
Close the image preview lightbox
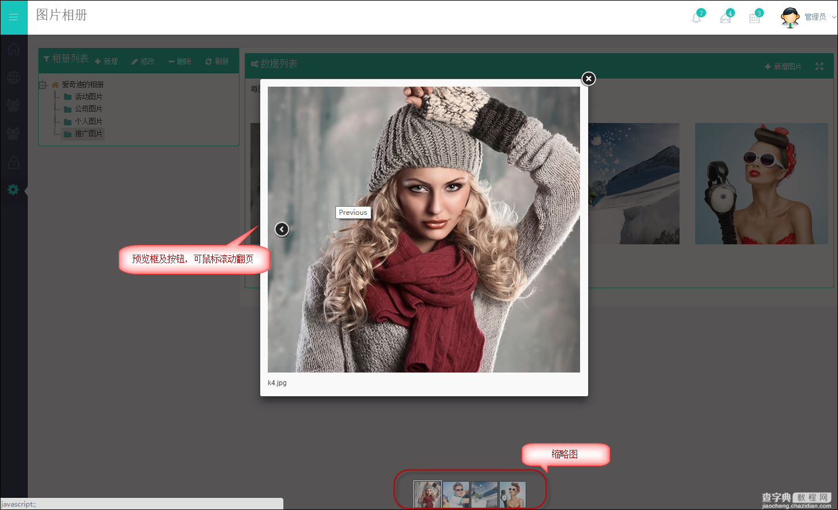coord(588,79)
